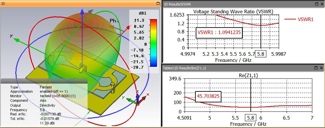Screen dimensions: 325x128
Task: Pick the feed port connector on antenna
Action: [x=82, y=68]
